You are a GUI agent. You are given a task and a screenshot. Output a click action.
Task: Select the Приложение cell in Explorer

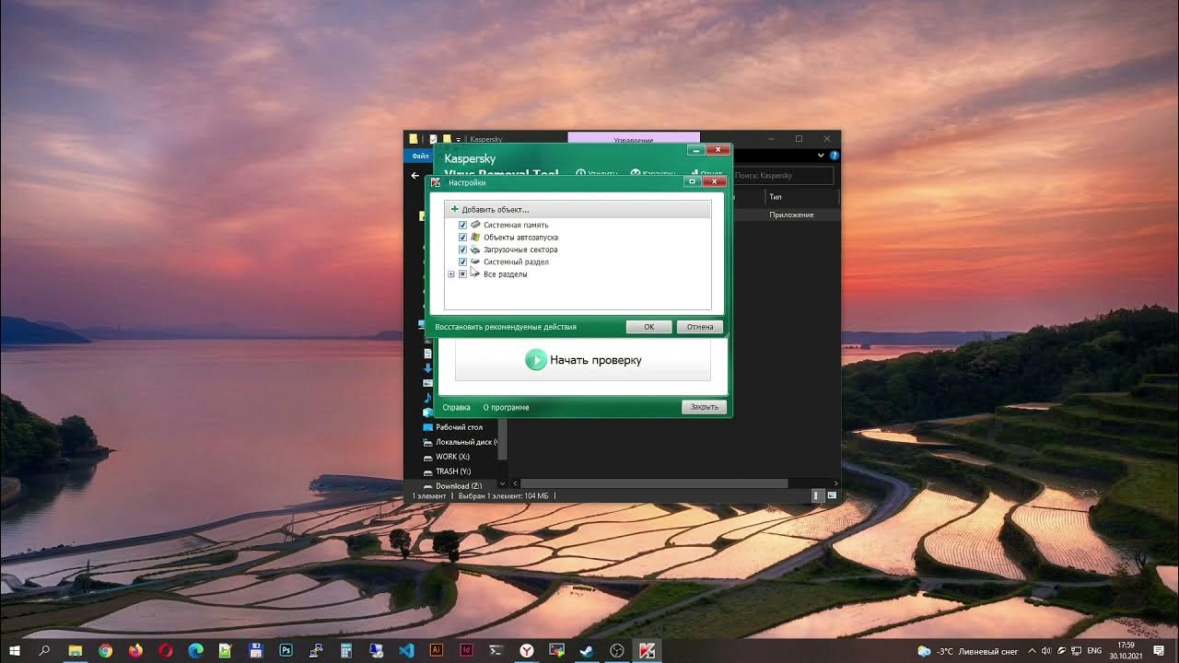(791, 215)
